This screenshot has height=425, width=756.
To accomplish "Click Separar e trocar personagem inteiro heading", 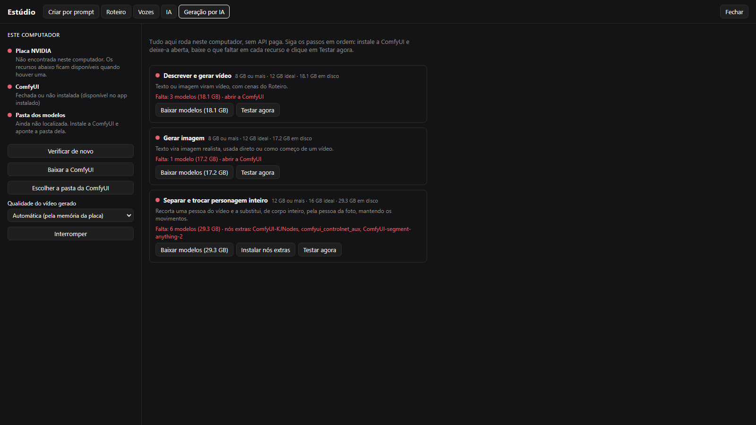I will (215, 200).
